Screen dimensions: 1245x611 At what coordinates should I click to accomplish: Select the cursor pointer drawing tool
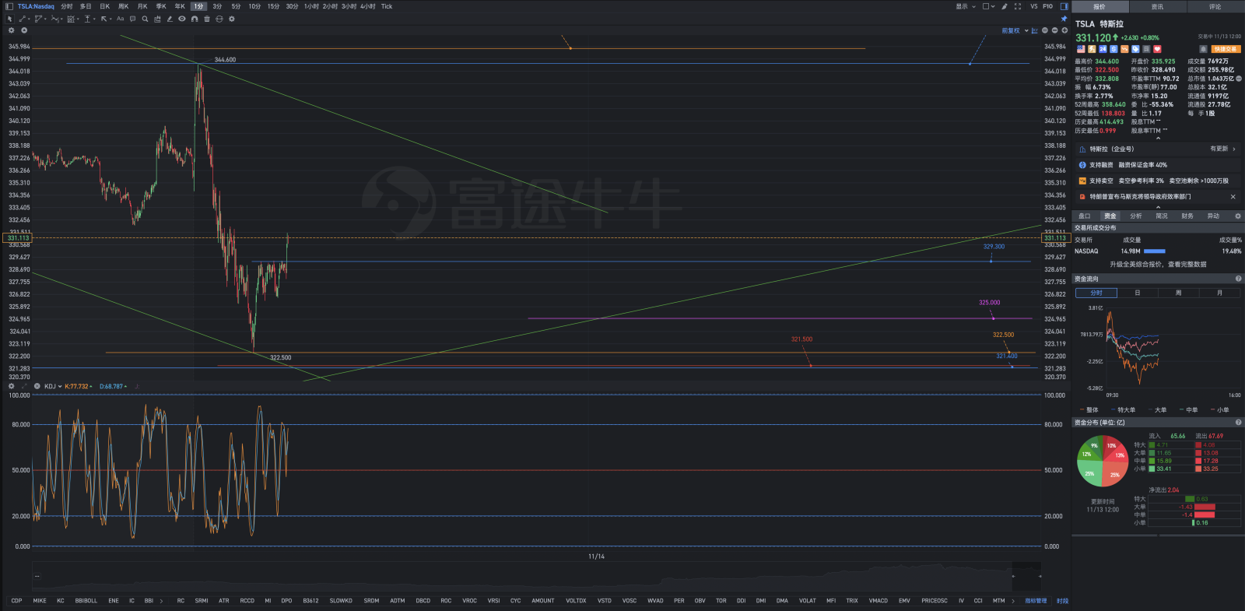pos(9,19)
